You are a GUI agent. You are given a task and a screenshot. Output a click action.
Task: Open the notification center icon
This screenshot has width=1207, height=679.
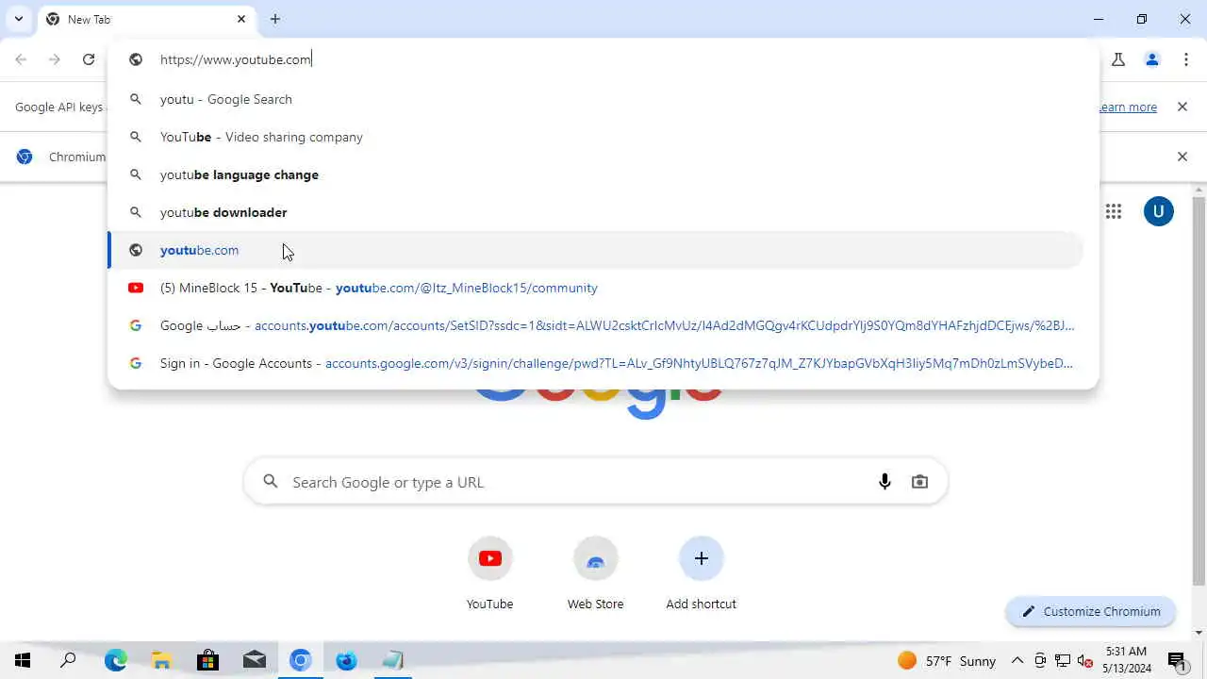[1177, 661]
